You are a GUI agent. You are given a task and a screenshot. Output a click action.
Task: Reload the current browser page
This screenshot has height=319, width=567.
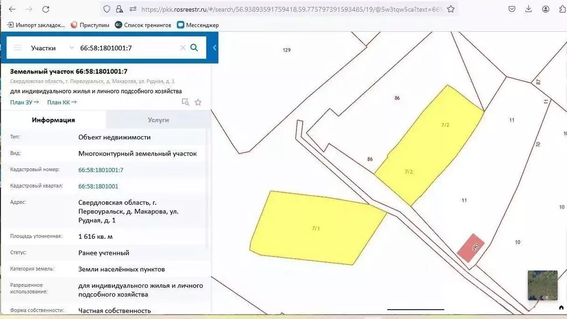(x=45, y=9)
